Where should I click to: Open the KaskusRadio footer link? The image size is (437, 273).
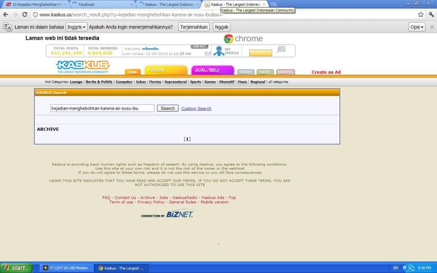click(185, 197)
